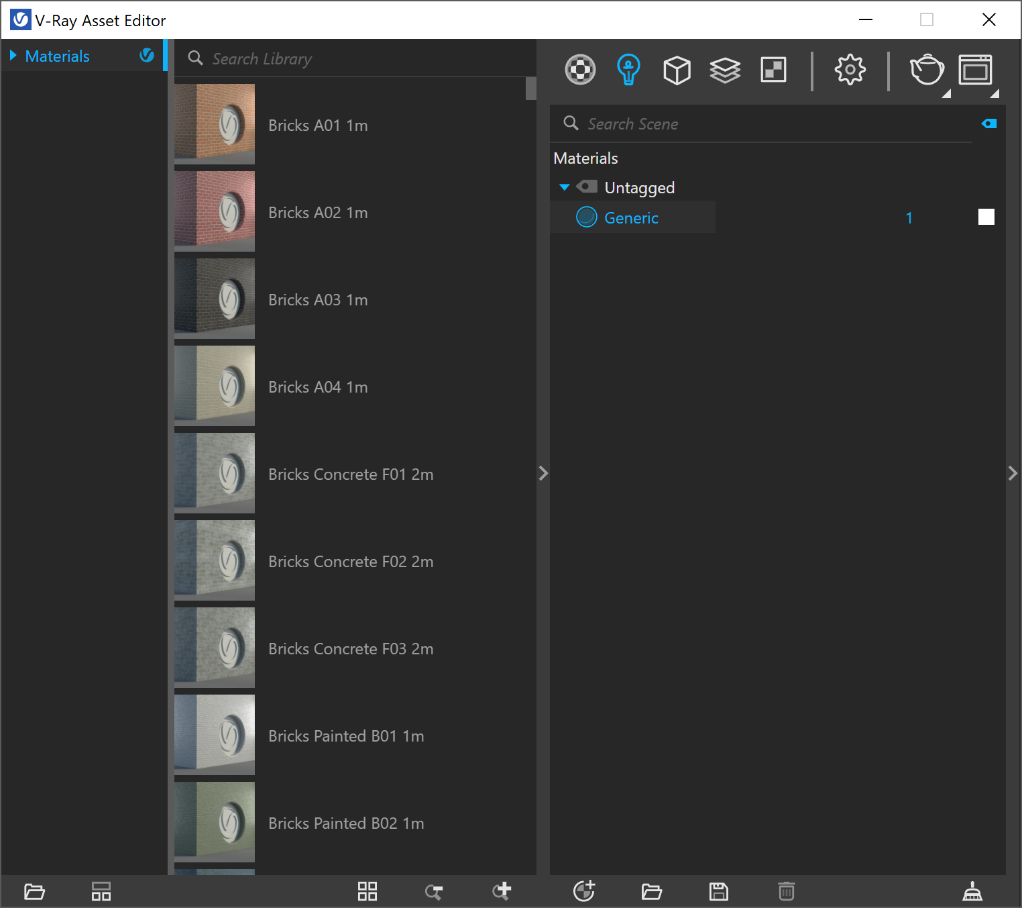Viewport: 1022px width, 908px height.
Task: Open the Textures checker icon
Action: (773, 70)
